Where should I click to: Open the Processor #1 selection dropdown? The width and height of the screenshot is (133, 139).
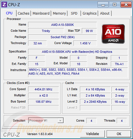coord(46,120)
